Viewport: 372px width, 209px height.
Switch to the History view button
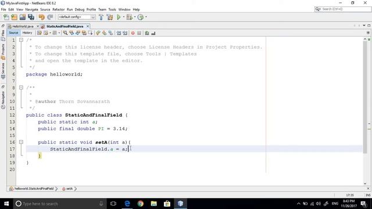click(x=27, y=33)
